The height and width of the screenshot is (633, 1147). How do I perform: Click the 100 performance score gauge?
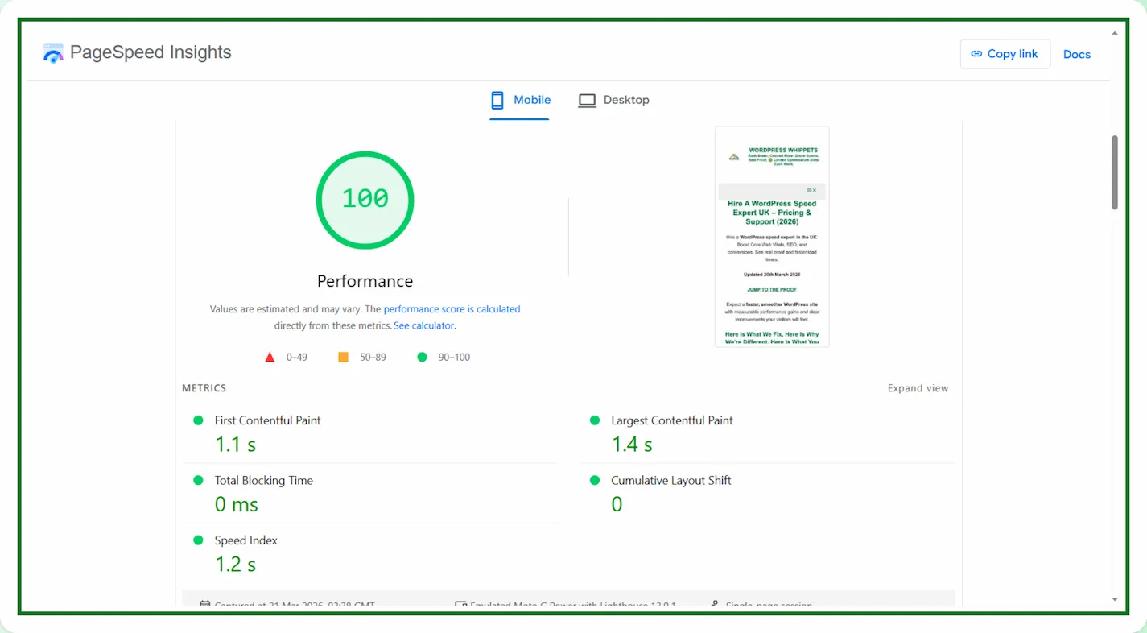tap(365, 199)
